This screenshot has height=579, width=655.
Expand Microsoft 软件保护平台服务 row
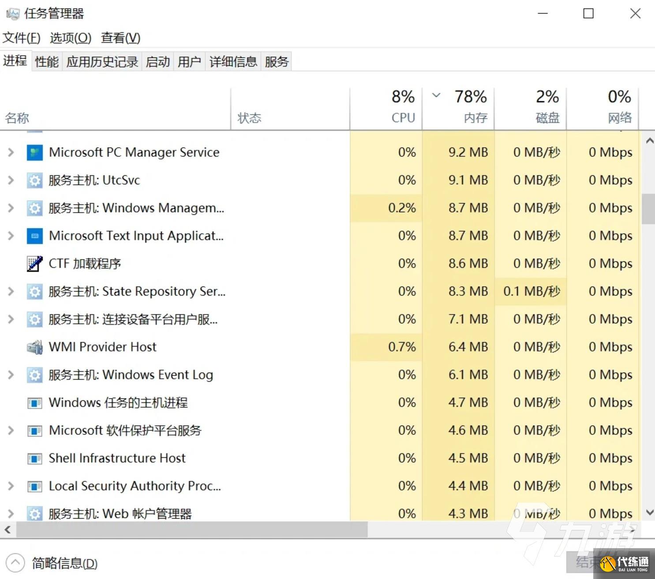point(11,431)
